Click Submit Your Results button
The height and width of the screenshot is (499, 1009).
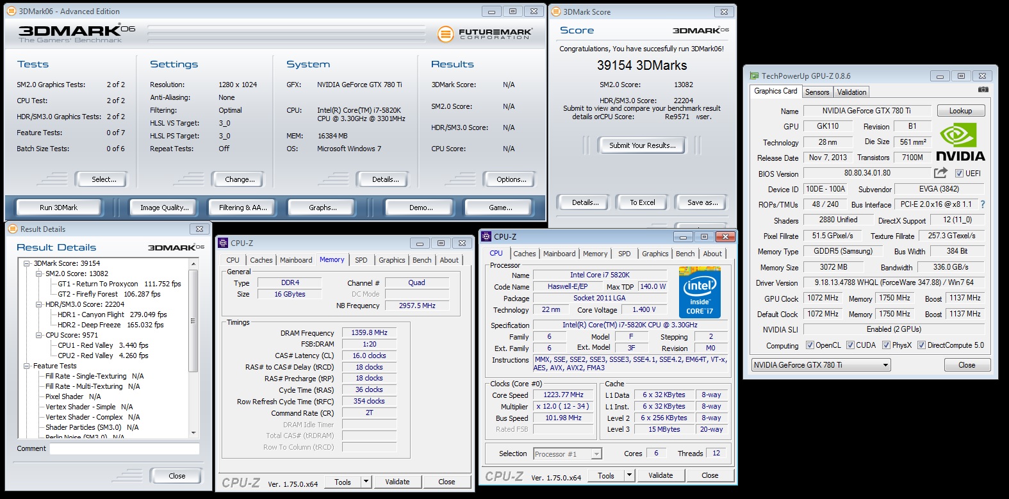[642, 145]
